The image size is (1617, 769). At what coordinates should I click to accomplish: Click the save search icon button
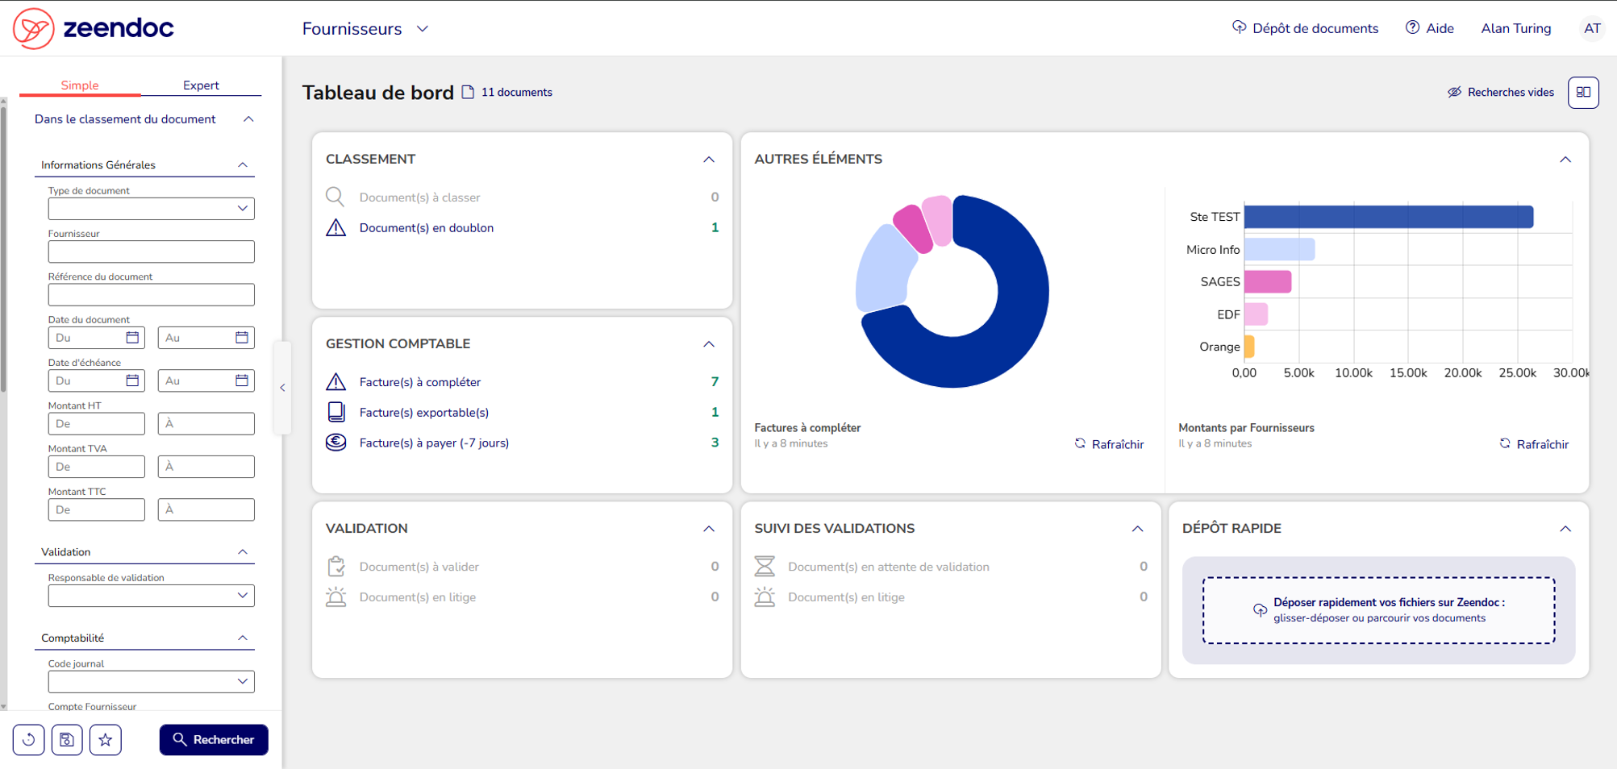coord(67,739)
